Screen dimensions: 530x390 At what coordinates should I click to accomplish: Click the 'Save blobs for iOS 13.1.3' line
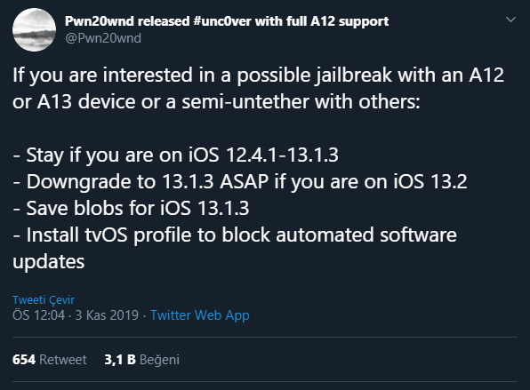[131, 208]
